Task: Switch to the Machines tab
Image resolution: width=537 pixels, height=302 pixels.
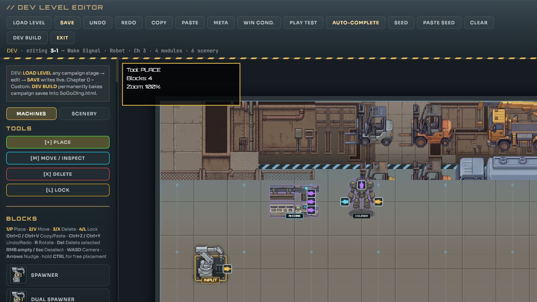Action: pos(31,114)
